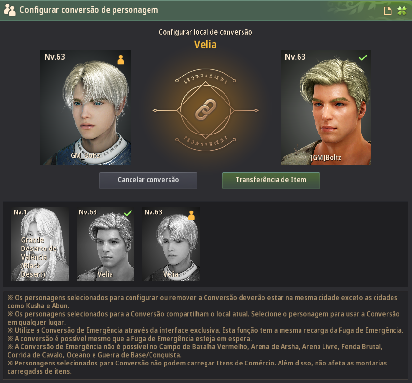412x383 pixels.
Task: Click the character conversion title icon
Action: 10,10
